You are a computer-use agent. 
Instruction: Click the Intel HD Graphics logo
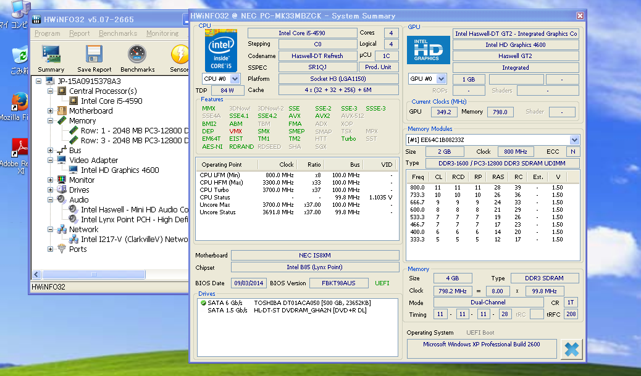click(x=427, y=50)
